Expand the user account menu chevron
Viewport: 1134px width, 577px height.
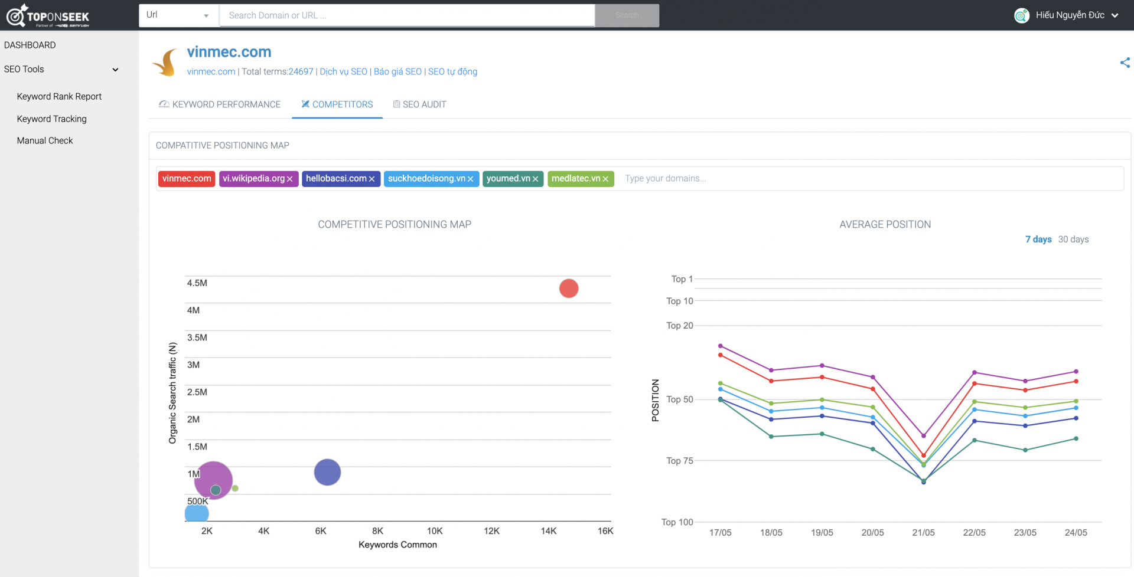(1115, 16)
